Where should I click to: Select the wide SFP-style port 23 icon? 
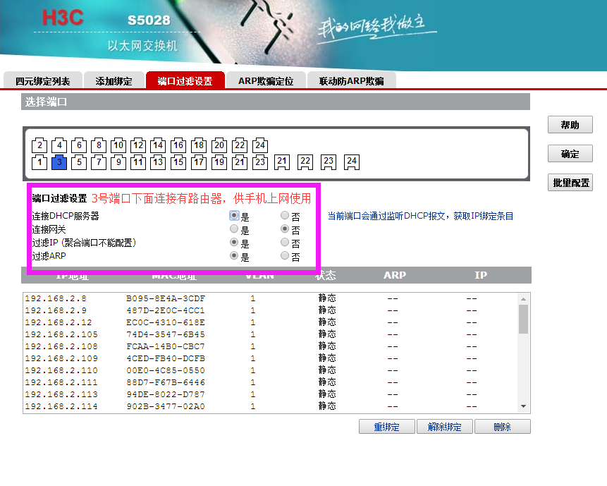329,162
